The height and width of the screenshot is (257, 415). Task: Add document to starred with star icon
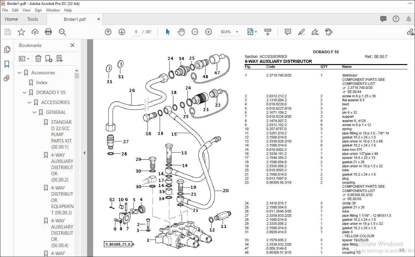click(x=21, y=32)
